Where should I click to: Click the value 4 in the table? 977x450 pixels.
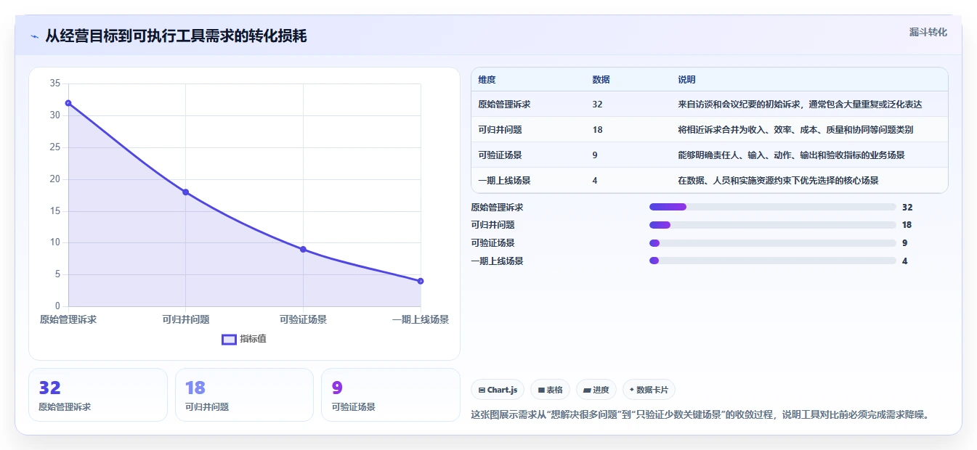(x=595, y=180)
